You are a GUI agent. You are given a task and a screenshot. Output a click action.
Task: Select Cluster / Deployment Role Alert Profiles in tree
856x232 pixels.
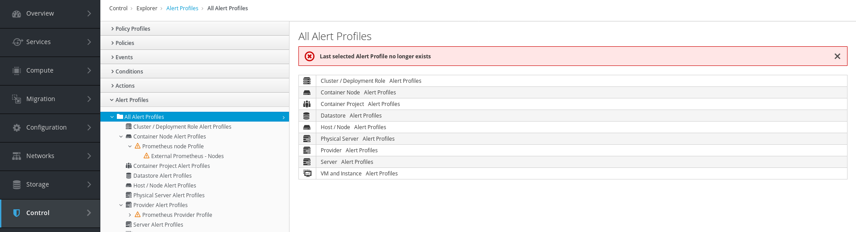click(182, 126)
